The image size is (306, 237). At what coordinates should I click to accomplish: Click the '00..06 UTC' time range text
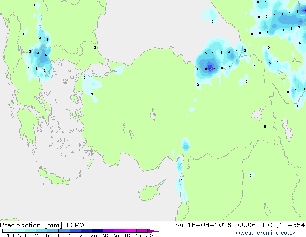tap(253, 225)
